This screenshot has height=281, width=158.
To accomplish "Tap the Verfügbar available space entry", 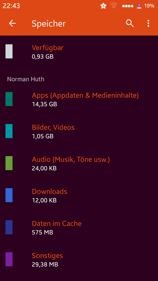I will click(79, 52).
